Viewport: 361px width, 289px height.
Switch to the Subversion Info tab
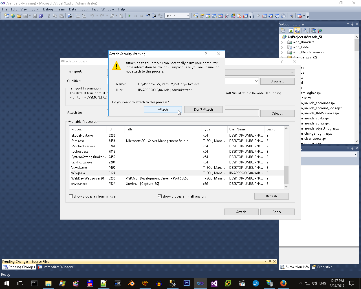pyautogui.click(x=294, y=267)
